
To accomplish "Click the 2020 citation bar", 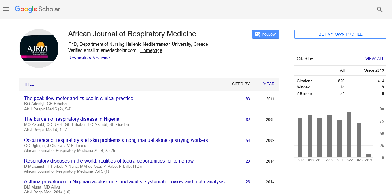I will tap(329, 136).
